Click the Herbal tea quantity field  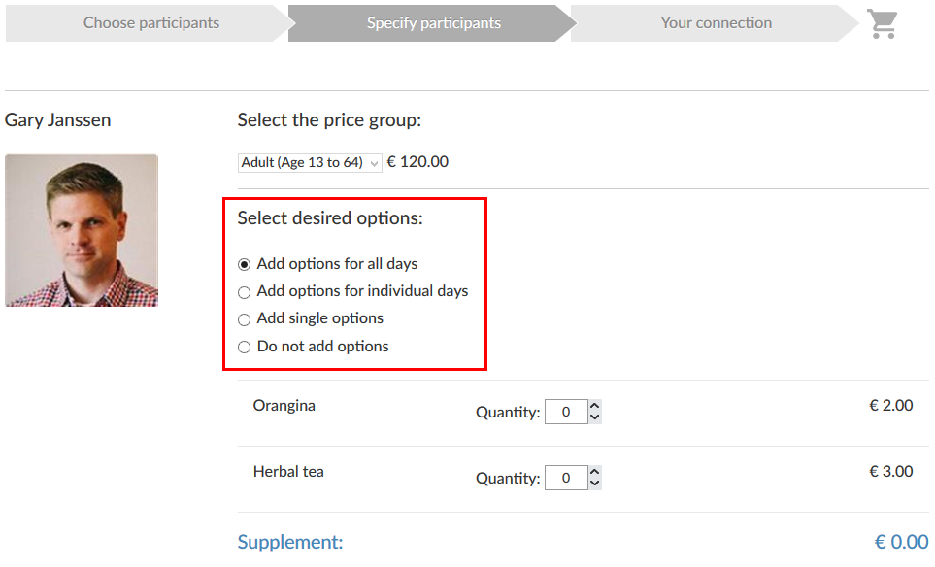click(566, 479)
